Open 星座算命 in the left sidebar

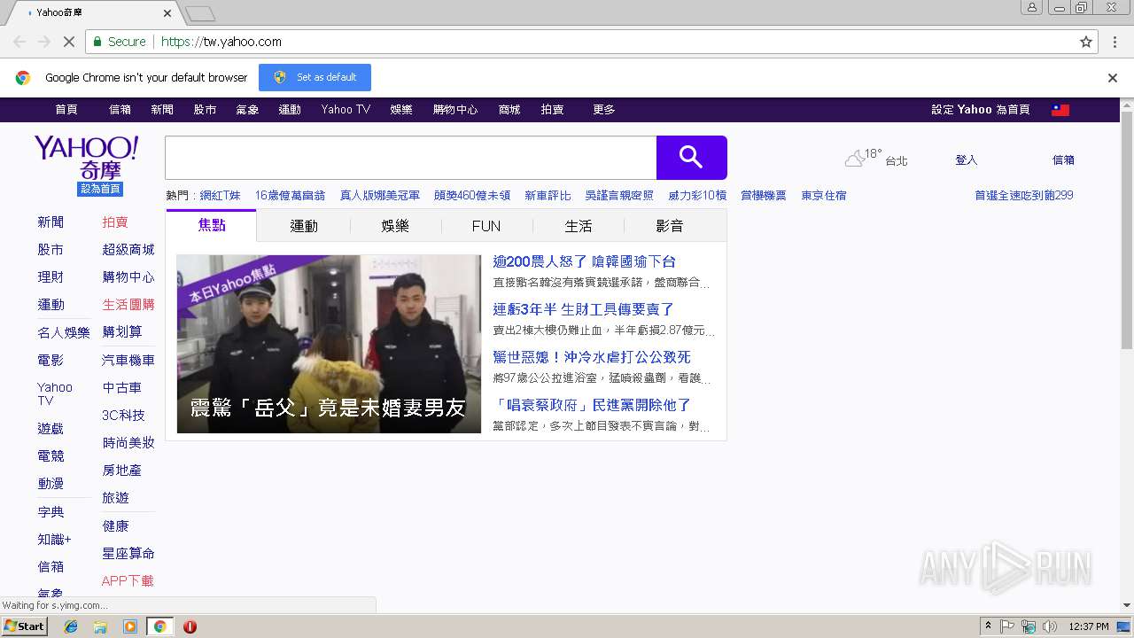[128, 553]
